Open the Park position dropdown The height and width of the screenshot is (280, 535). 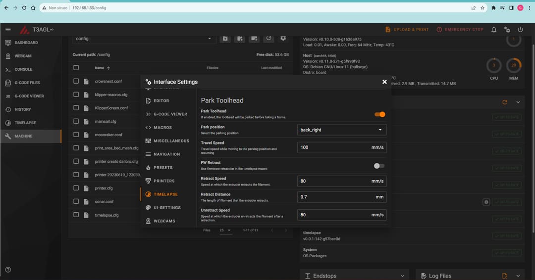point(342,130)
